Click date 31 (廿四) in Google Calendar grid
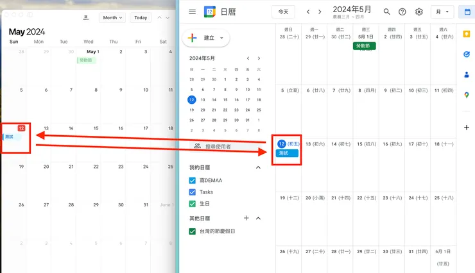The height and width of the screenshot is (273, 475). [x=417, y=252]
